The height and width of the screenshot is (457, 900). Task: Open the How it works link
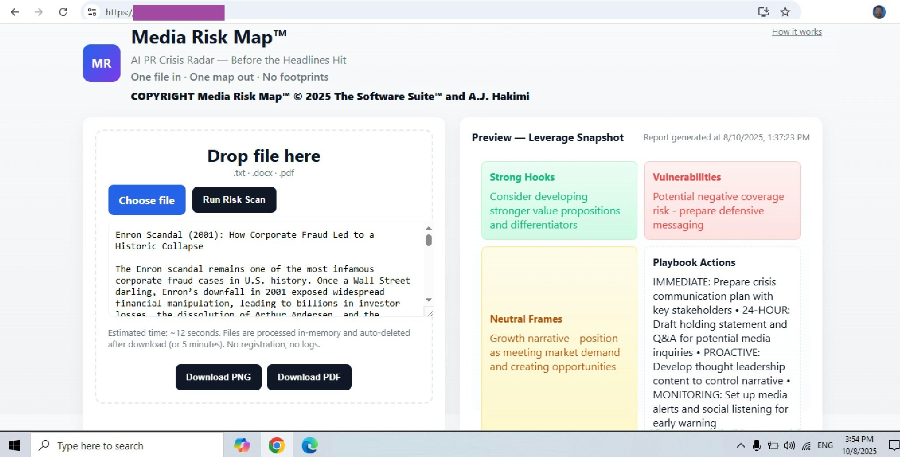click(796, 32)
